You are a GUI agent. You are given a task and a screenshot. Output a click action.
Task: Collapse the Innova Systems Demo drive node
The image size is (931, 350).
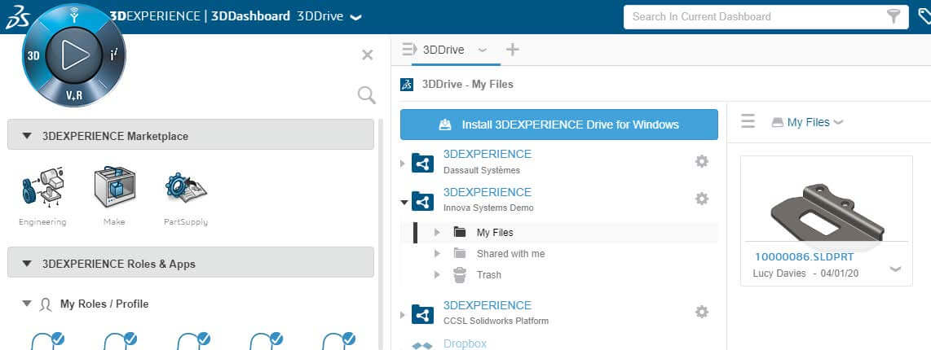404,203
